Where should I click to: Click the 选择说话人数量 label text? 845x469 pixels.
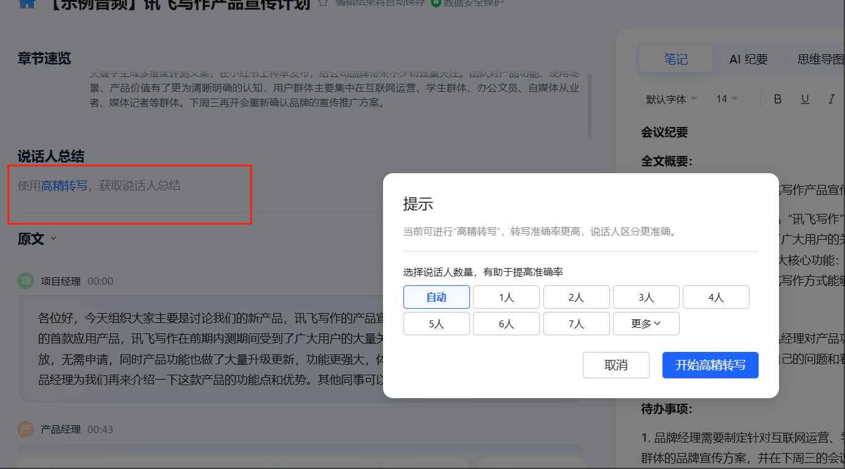(x=483, y=272)
